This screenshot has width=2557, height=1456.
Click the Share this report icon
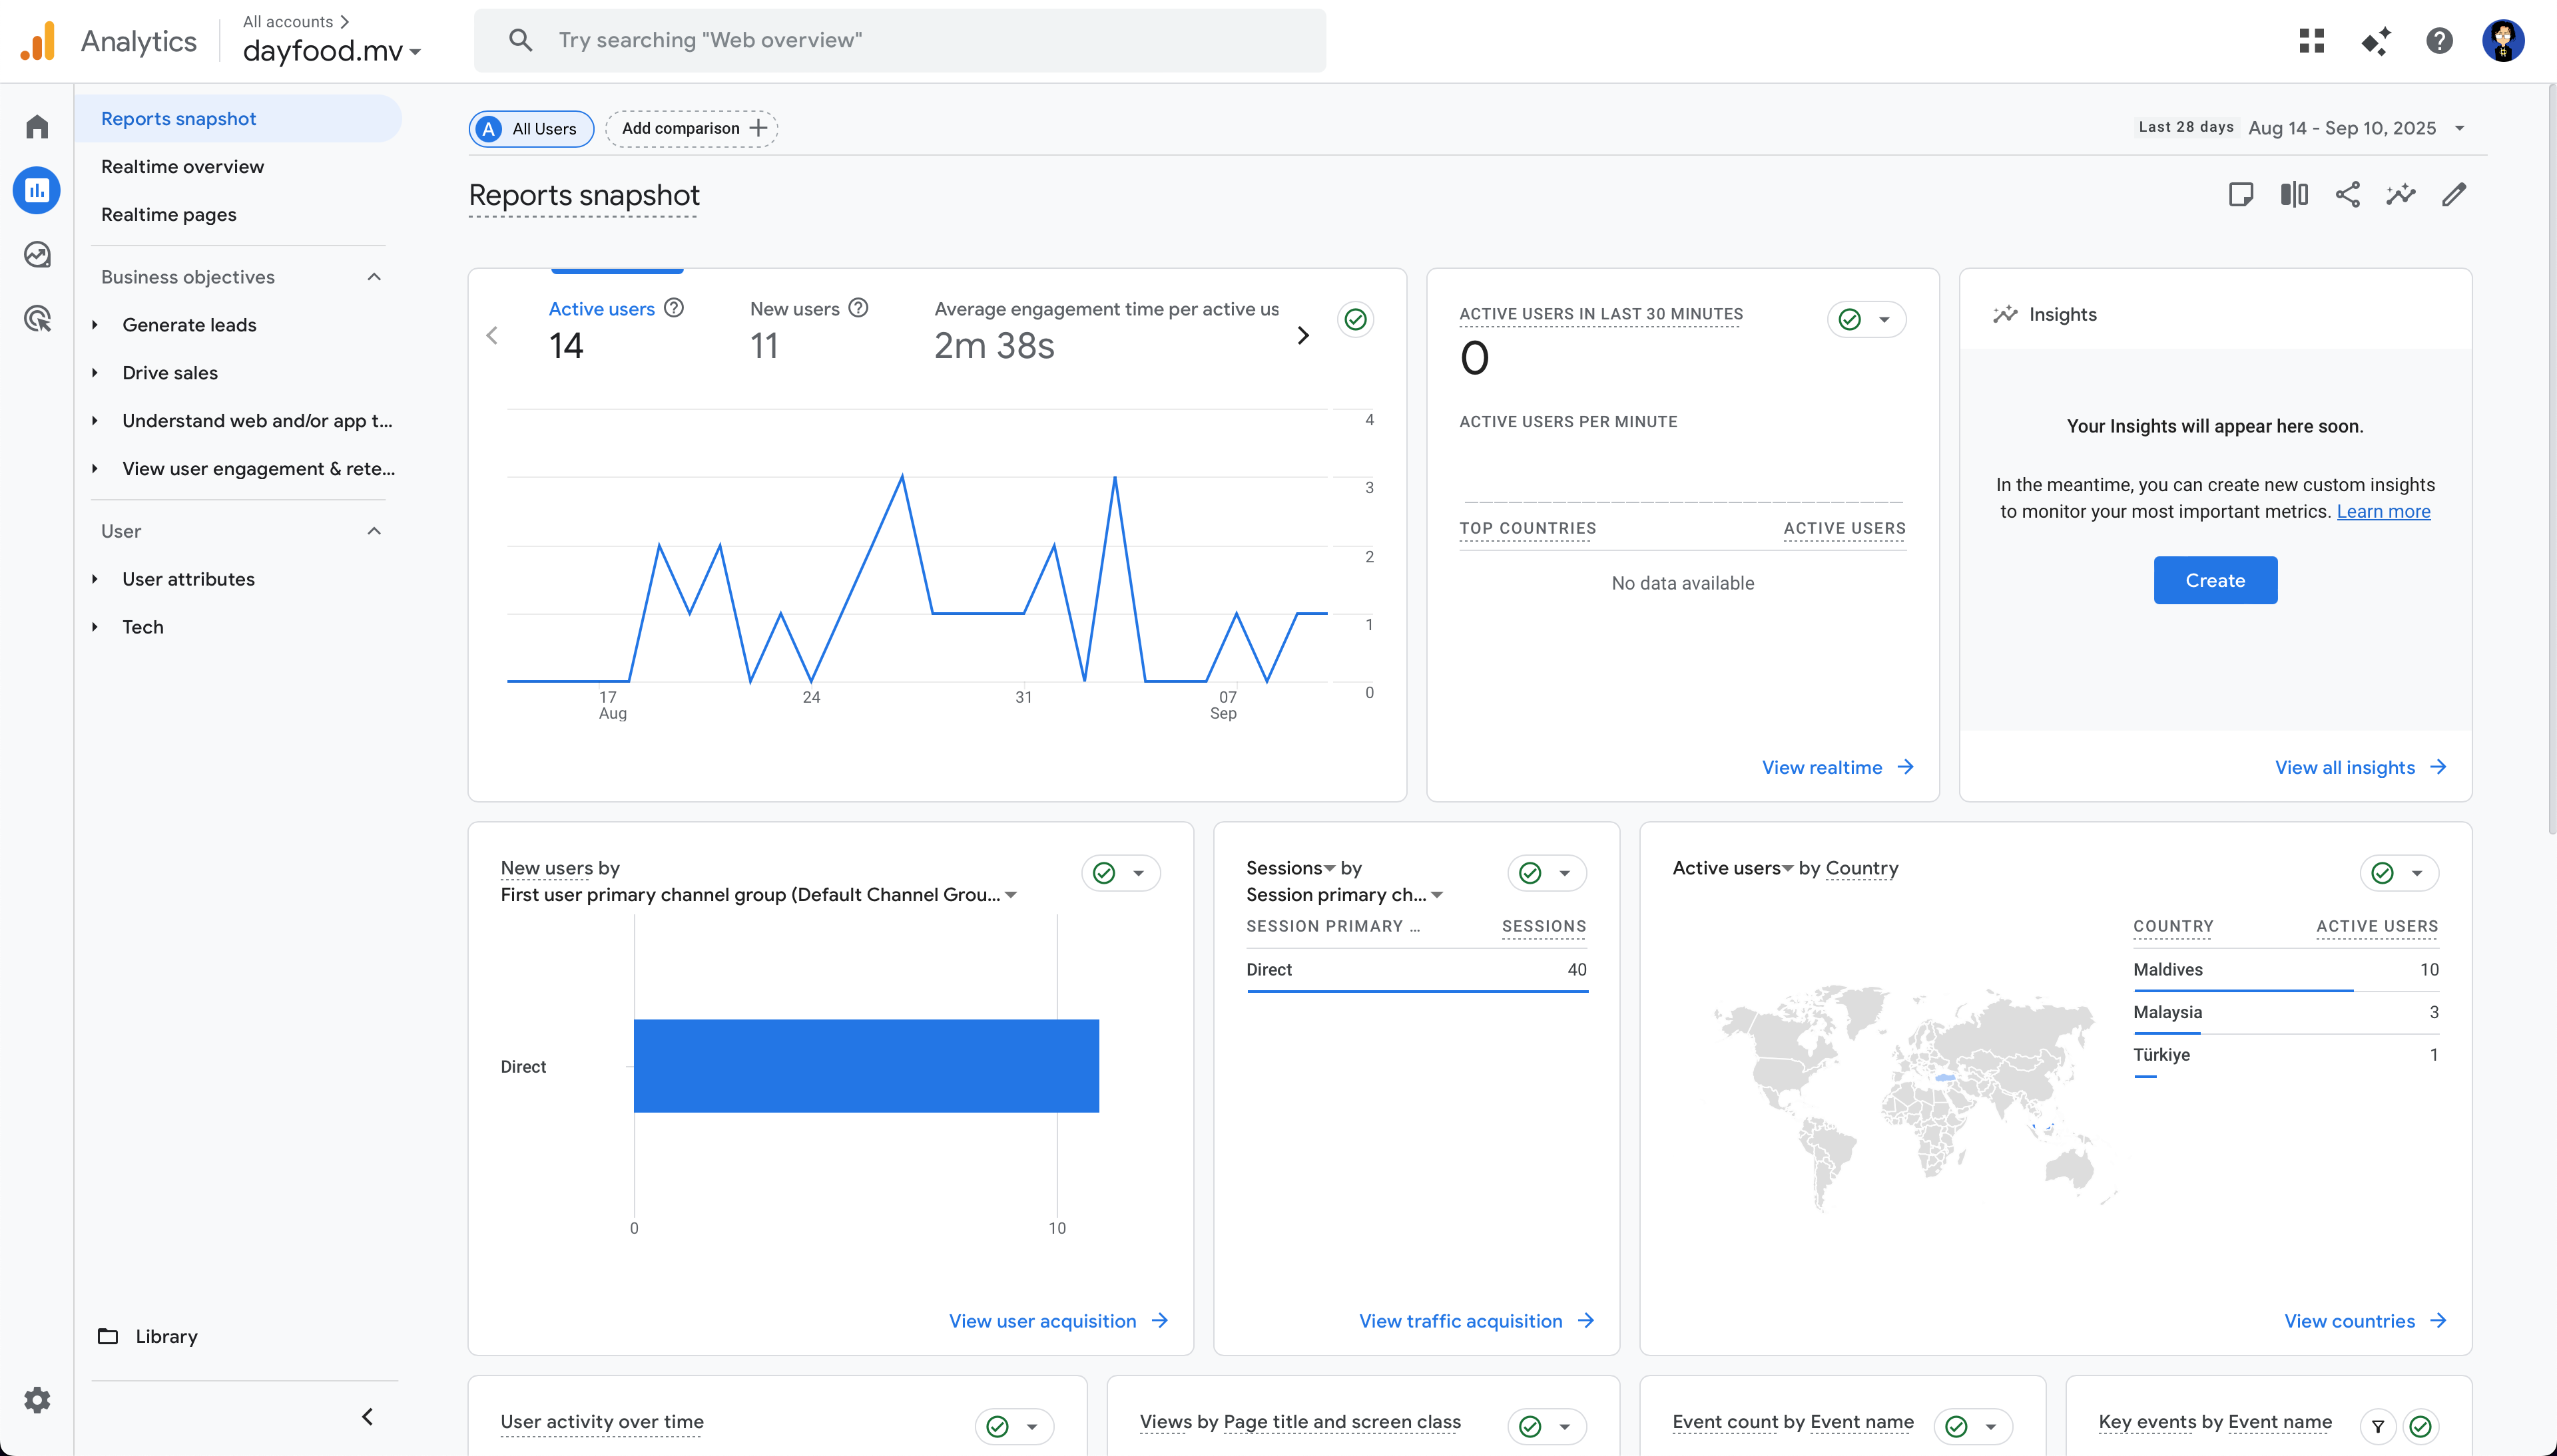point(2347,195)
